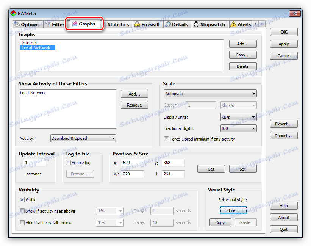Open the Firewall tab
Image resolution: width=311 pixels, height=246 pixels.
148,25
